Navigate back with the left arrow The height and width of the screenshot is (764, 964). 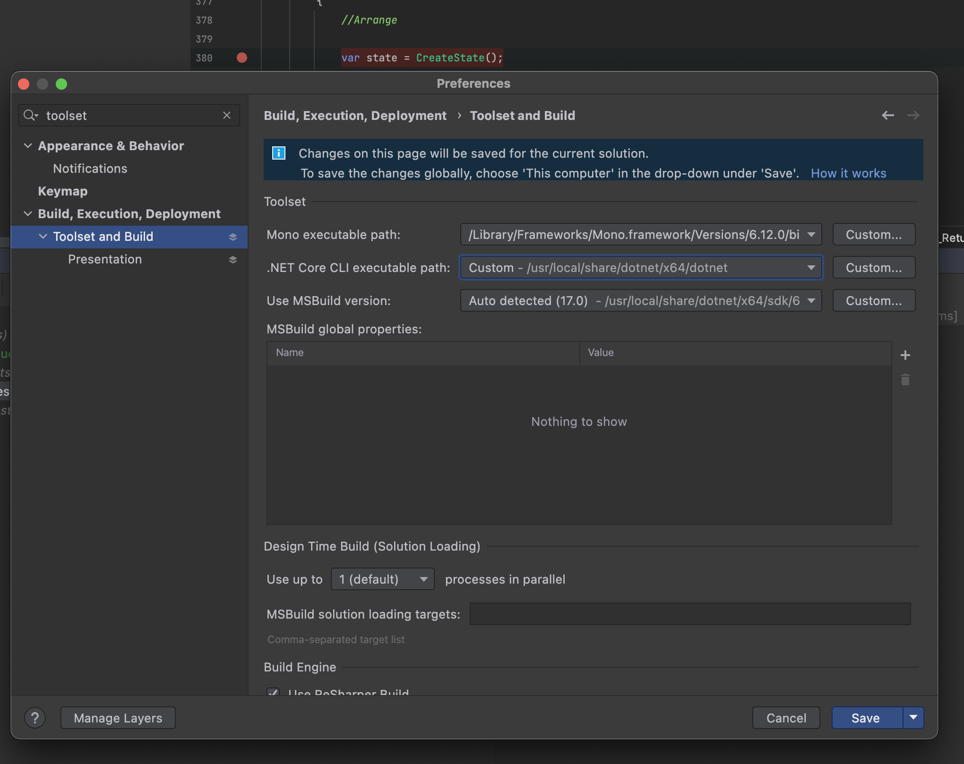(888, 115)
